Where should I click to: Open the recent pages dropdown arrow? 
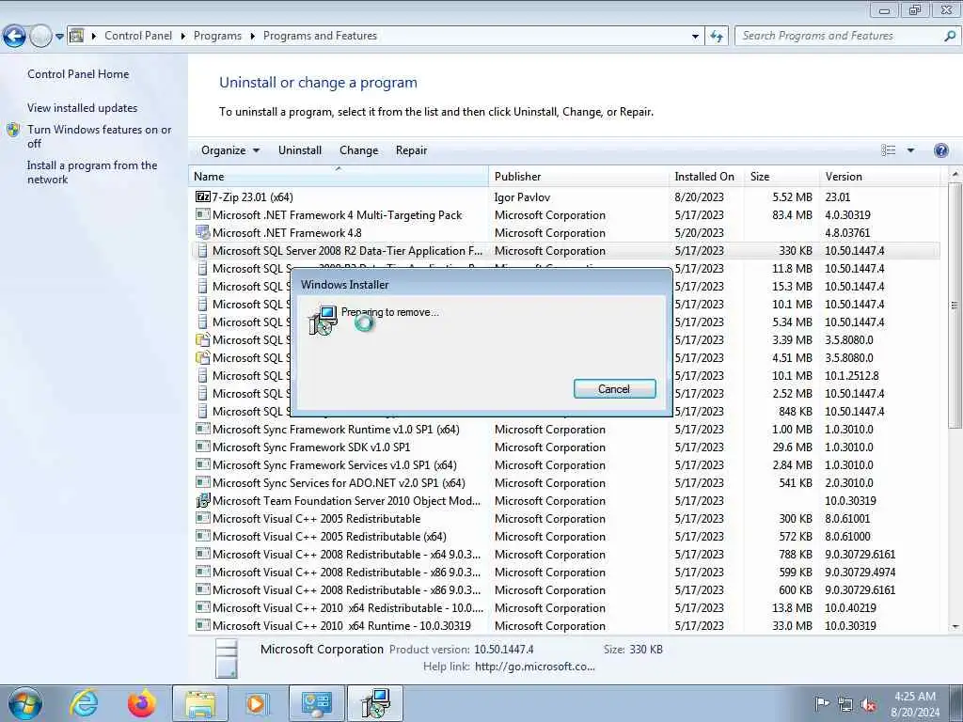[x=59, y=37]
